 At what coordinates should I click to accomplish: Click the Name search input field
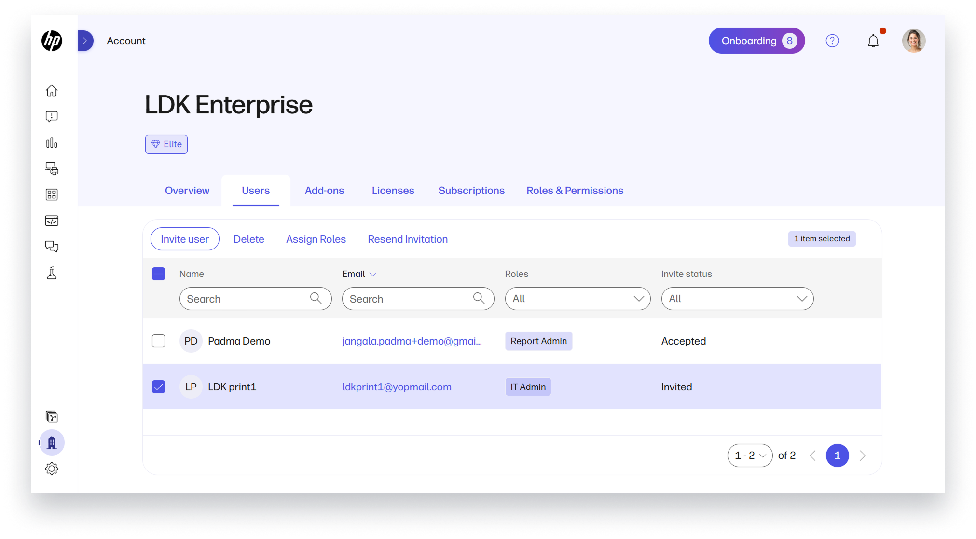[x=246, y=299]
